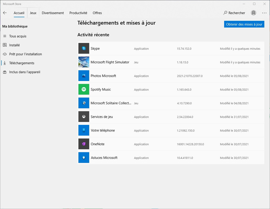Select Téléchargements in the sidebar

[22, 63]
